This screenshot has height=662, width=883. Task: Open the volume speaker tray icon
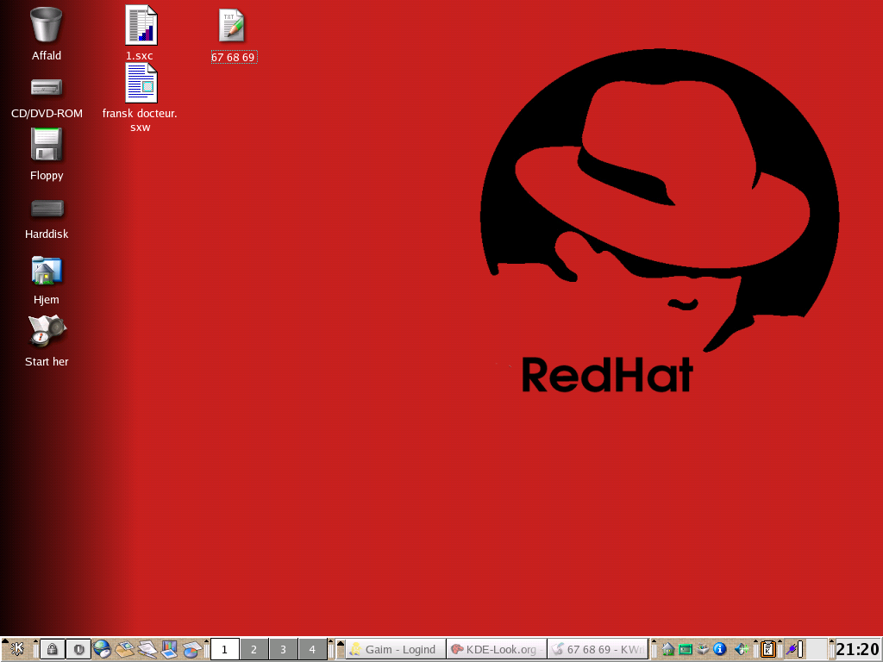741,649
